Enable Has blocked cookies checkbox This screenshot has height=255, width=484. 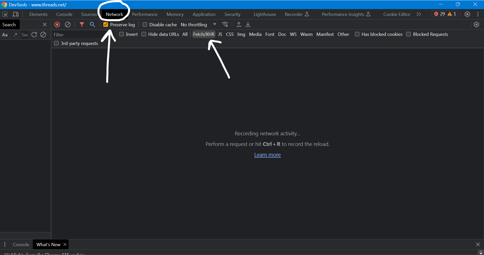(357, 34)
